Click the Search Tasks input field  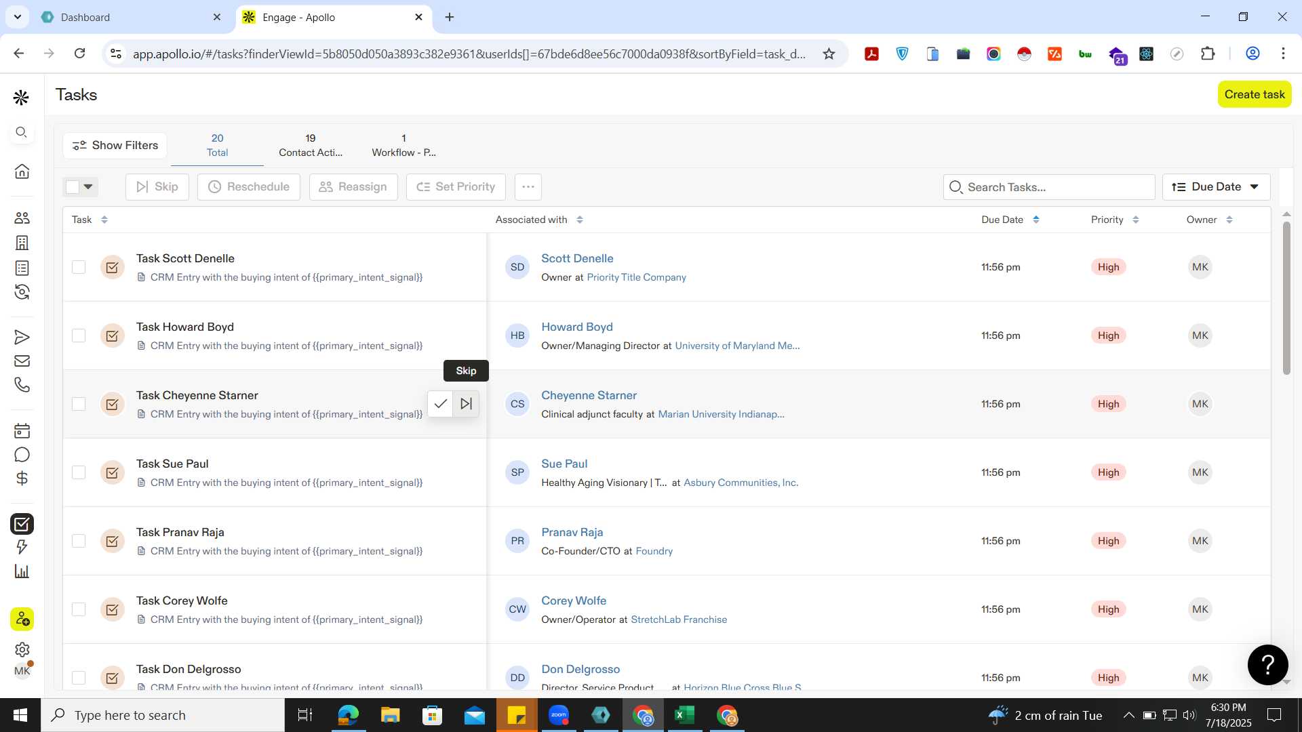pos(1049,187)
